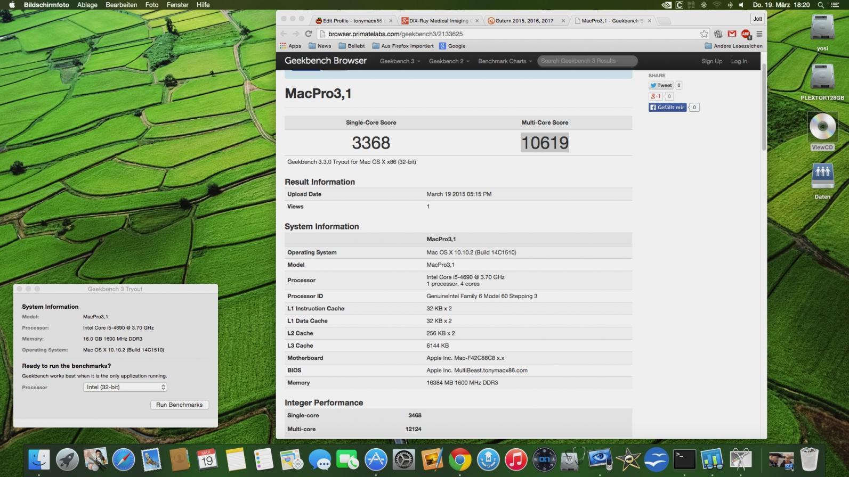The image size is (849, 477).
Task: Expand the Geekbench 2 nav dropdown
Action: click(x=449, y=61)
